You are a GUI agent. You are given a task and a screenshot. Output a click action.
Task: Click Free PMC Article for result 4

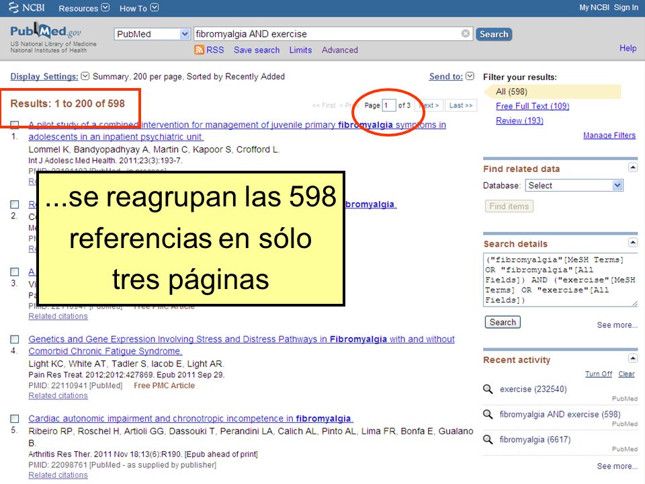(164, 386)
